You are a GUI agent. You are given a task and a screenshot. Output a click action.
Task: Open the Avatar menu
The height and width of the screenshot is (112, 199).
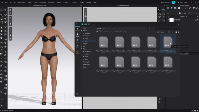click(x=30, y=2)
